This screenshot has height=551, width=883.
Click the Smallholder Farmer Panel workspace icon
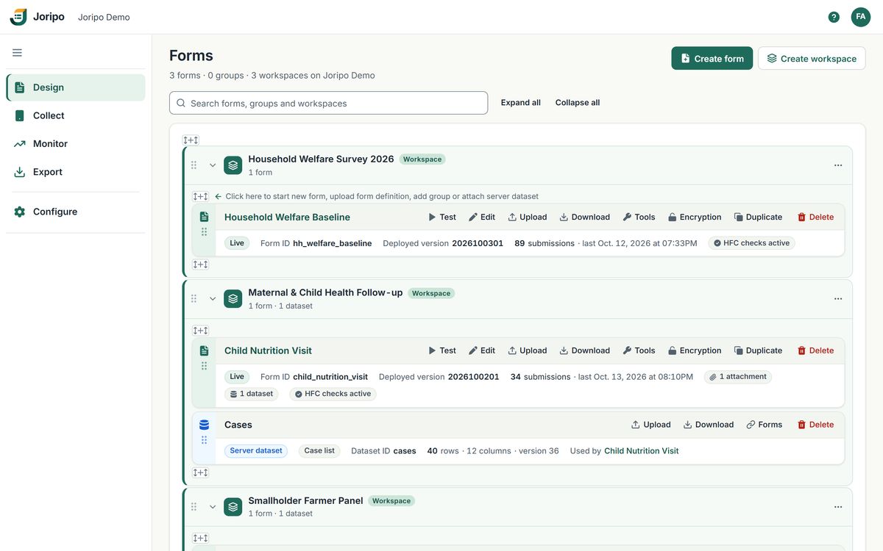pos(233,507)
